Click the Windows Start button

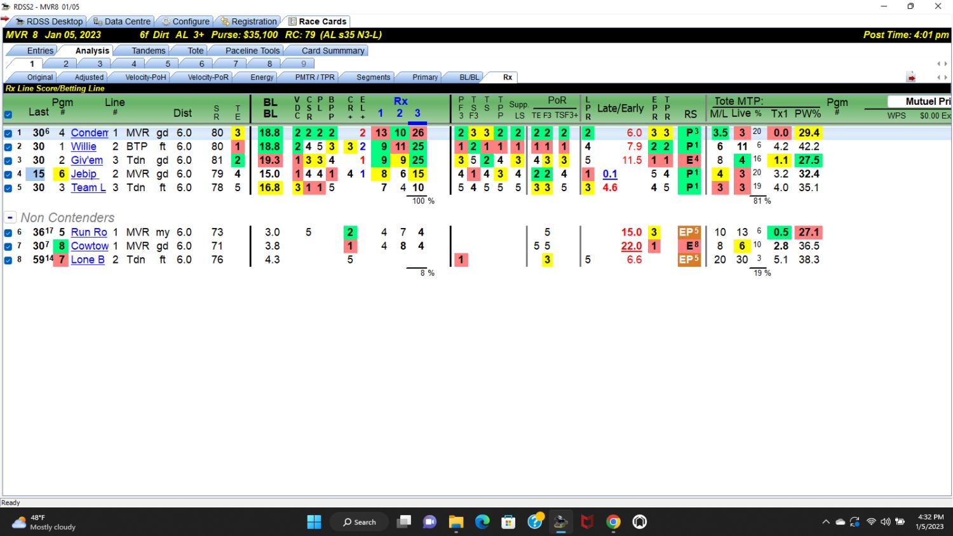click(x=314, y=522)
